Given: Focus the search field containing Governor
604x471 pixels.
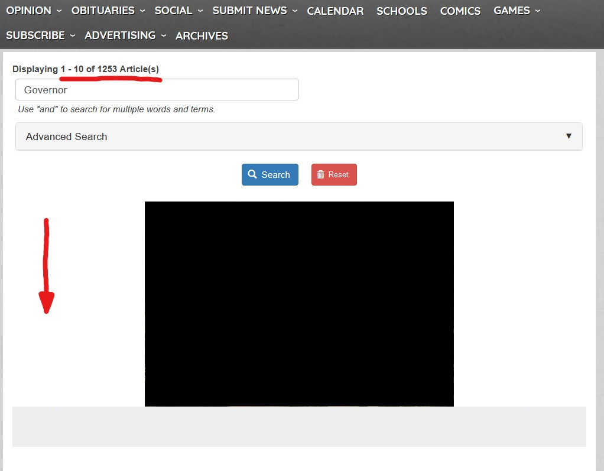Looking at the screenshot, I should coord(157,90).
